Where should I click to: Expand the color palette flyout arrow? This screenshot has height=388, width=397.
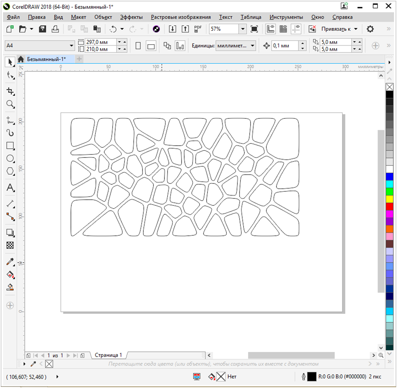coord(389,62)
